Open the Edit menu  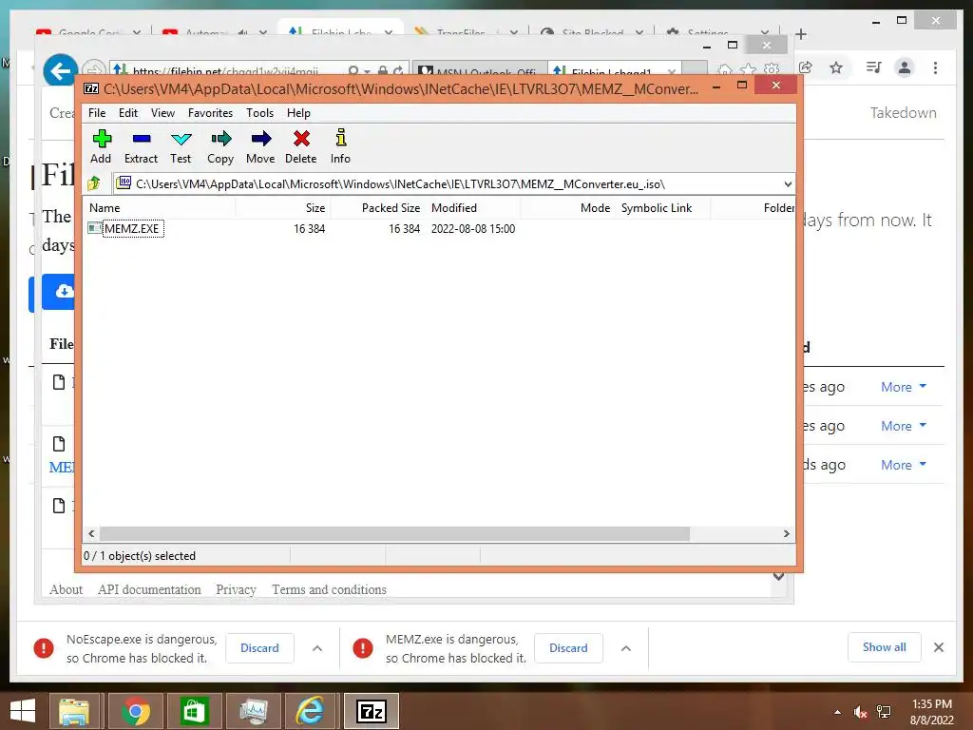[x=128, y=113]
